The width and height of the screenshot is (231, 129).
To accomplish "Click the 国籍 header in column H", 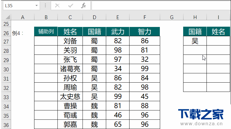I will [195, 32].
